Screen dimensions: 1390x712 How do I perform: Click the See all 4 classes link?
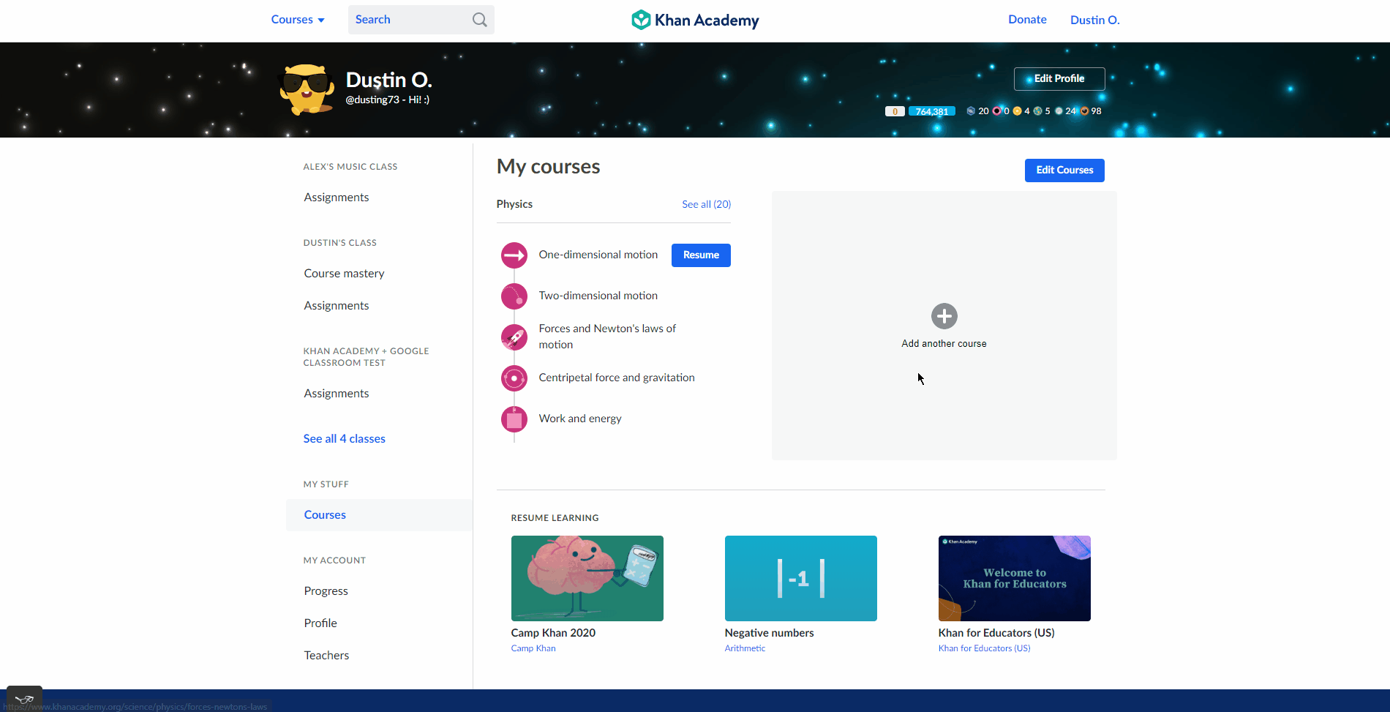point(344,438)
